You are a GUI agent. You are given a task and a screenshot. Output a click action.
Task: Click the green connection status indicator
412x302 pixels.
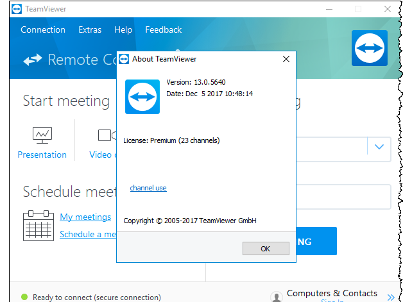tap(24, 297)
